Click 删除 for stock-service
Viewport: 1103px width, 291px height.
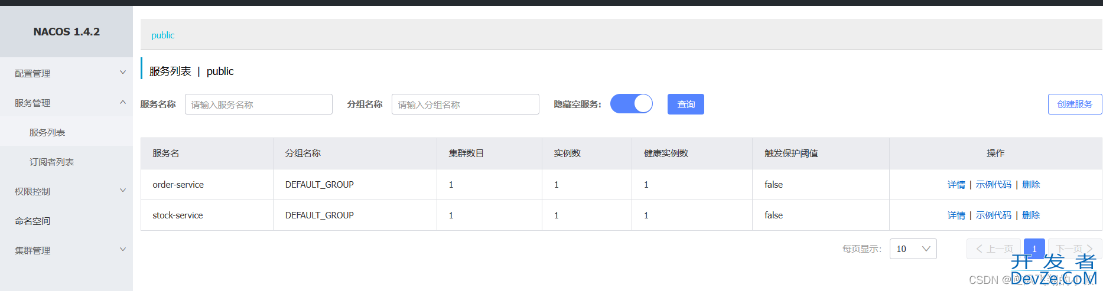click(1031, 215)
